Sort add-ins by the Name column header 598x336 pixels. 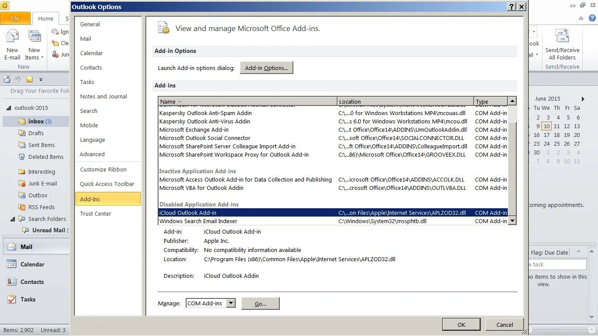coord(248,101)
